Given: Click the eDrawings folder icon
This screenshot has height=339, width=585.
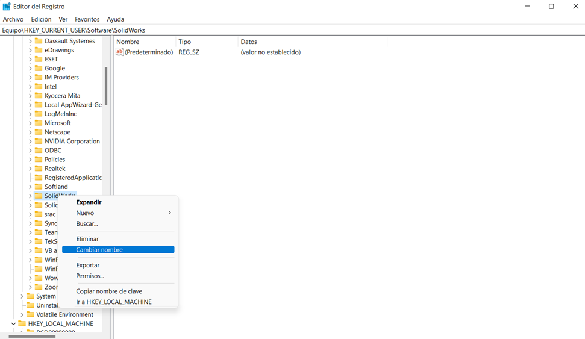Looking at the screenshot, I should (39, 49).
